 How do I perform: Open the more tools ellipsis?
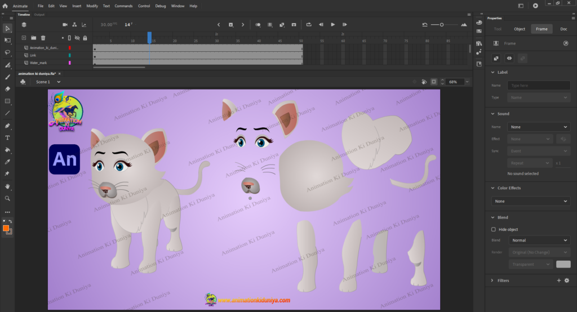click(7, 212)
